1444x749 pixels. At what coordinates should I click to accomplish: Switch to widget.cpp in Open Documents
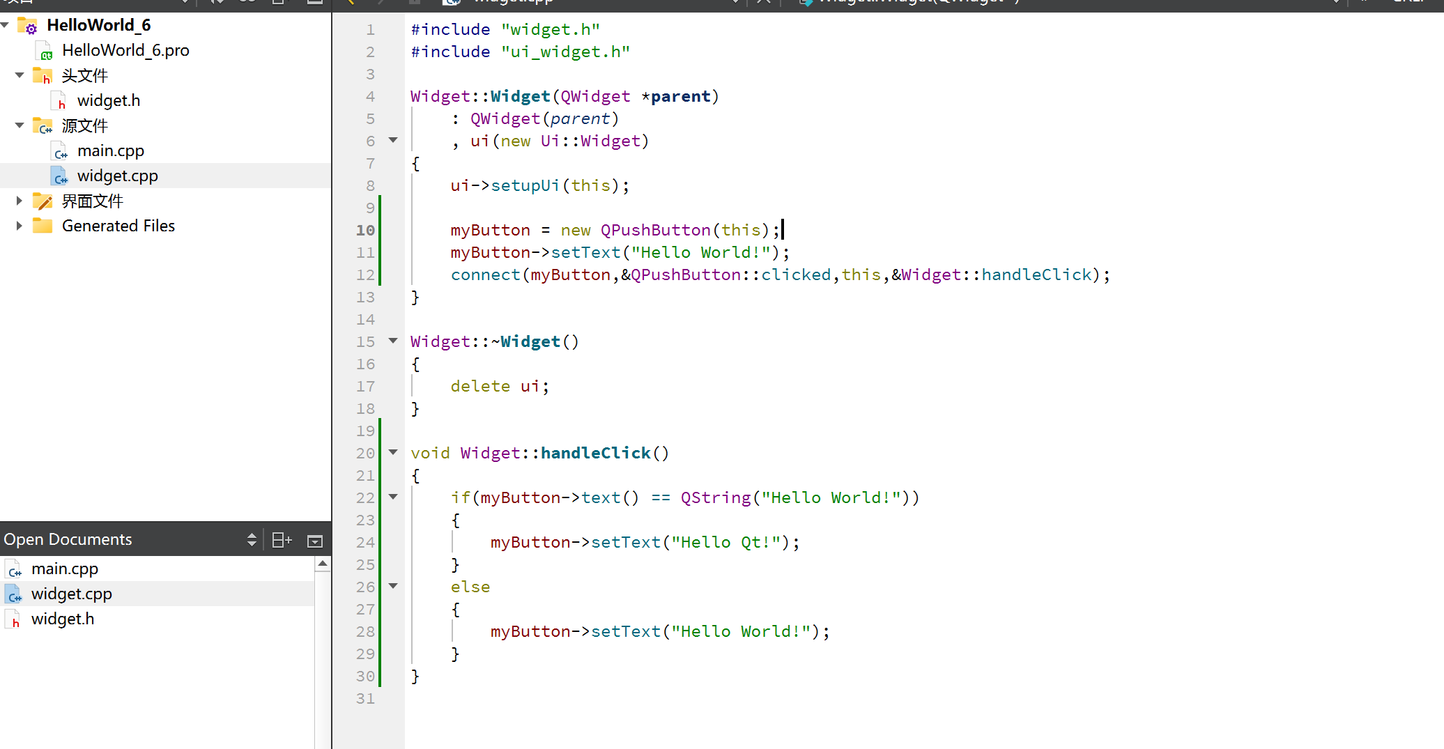coord(72,594)
